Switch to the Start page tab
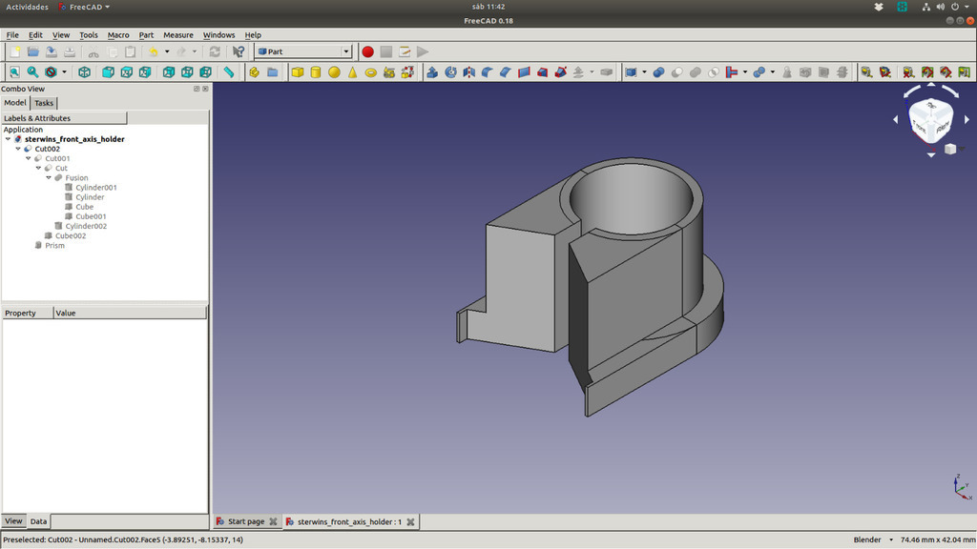This screenshot has width=977, height=549. click(x=246, y=521)
